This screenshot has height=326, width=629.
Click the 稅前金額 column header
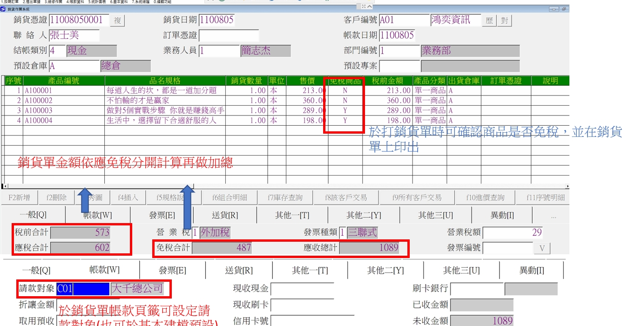pyautogui.click(x=387, y=81)
